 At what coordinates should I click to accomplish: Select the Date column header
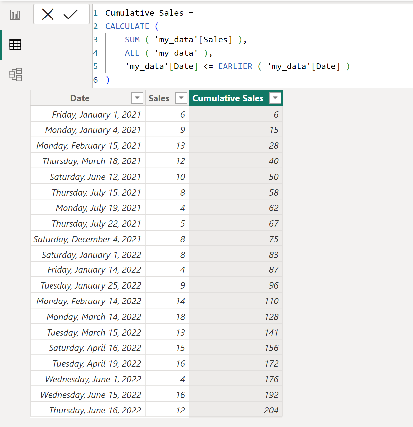(x=80, y=98)
